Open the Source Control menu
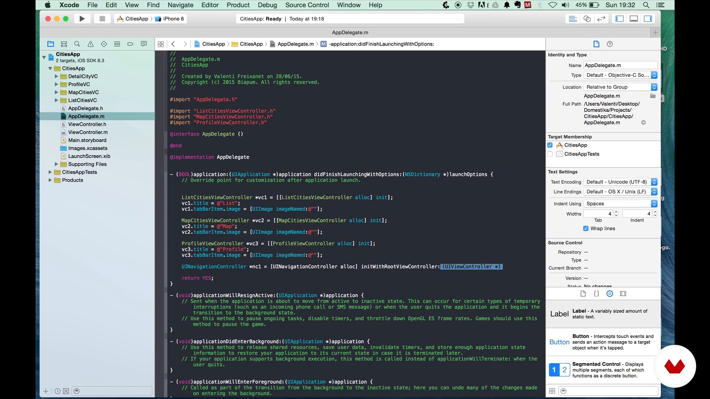Screen dimensions: 710x399 [x=307, y=5]
